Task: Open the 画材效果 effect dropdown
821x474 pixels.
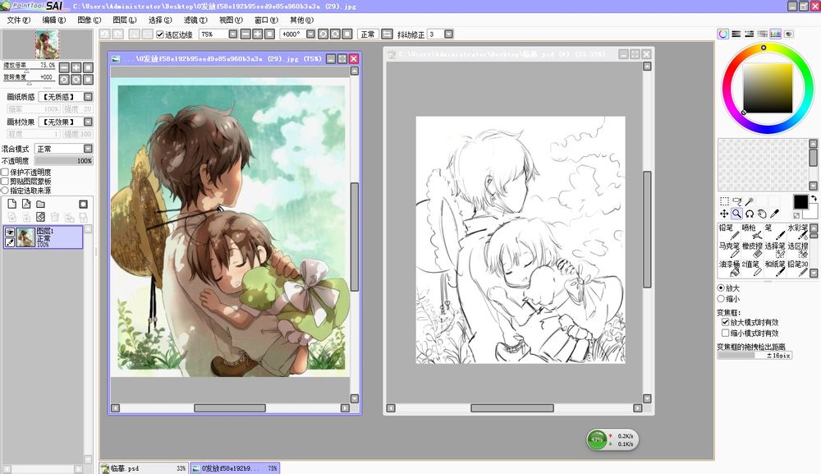Action: [88, 122]
